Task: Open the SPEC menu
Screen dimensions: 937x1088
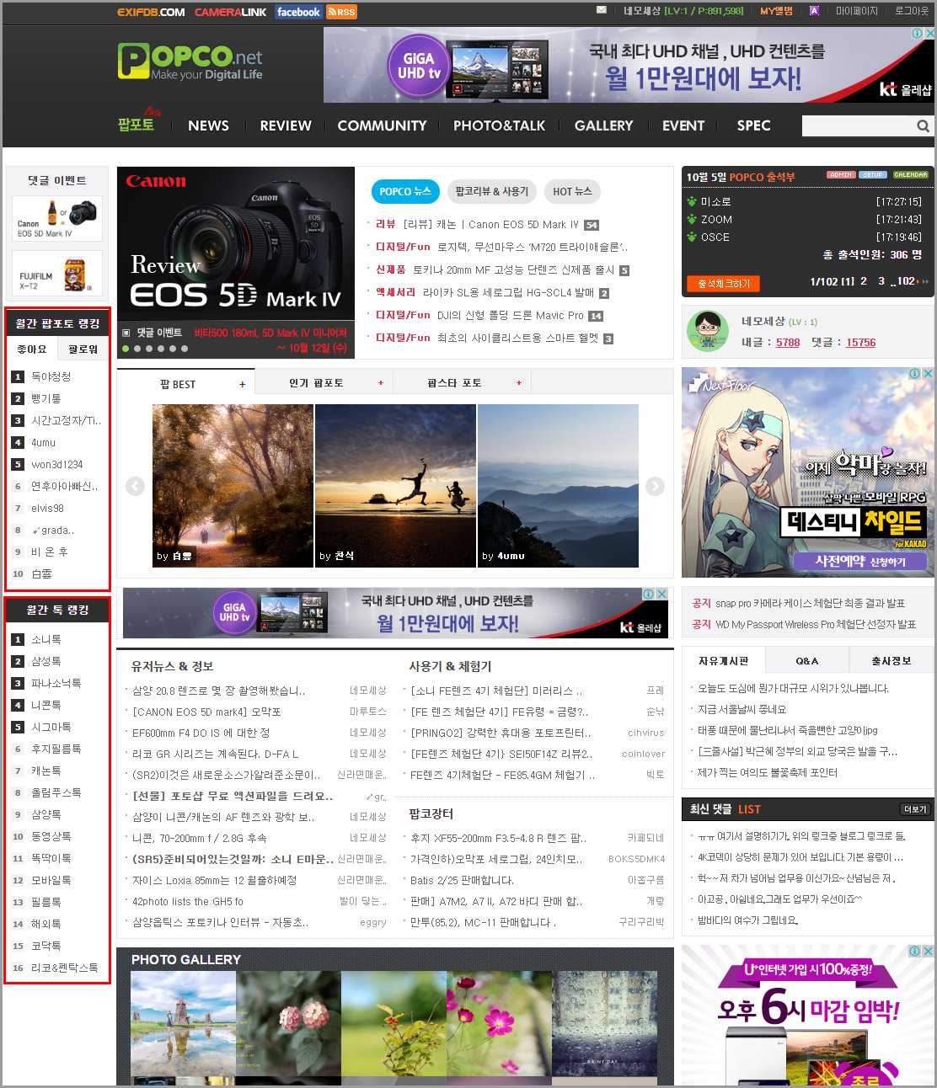Action: pos(753,125)
